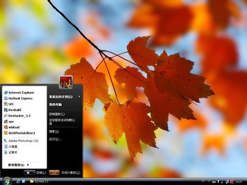
Task: Launch ACDPhotoEditor3 from the program list
Action: coord(19,133)
